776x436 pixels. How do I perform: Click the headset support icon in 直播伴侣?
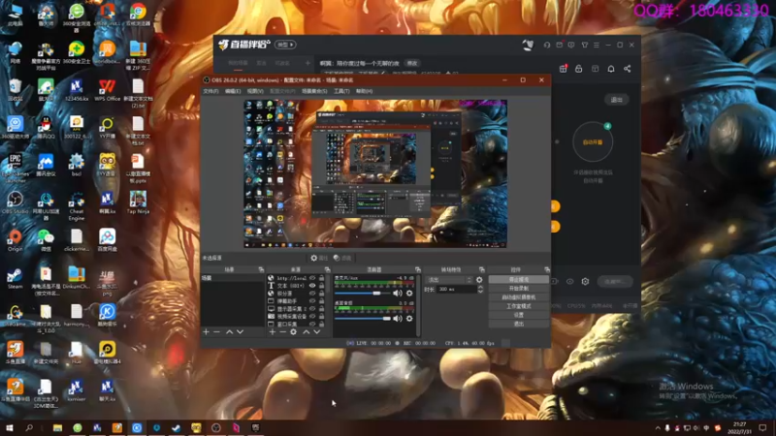[547, 45]
